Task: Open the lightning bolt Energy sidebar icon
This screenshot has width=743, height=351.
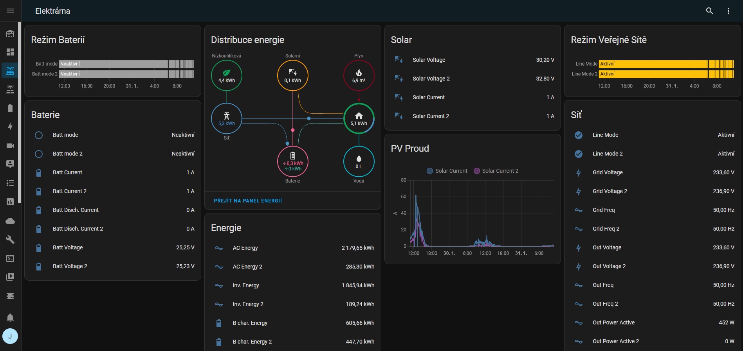Action: pyautogui.click(x=10, y=127)
